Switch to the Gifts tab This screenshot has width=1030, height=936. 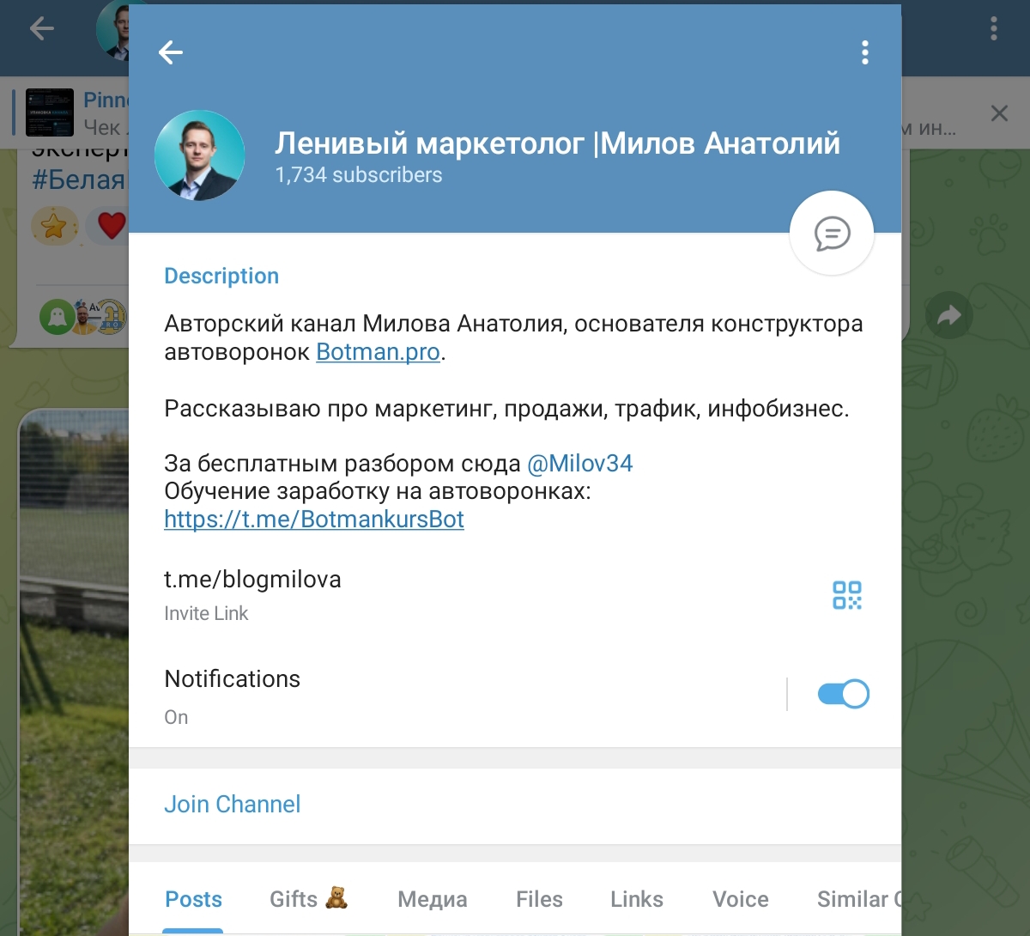click(309, 899)
